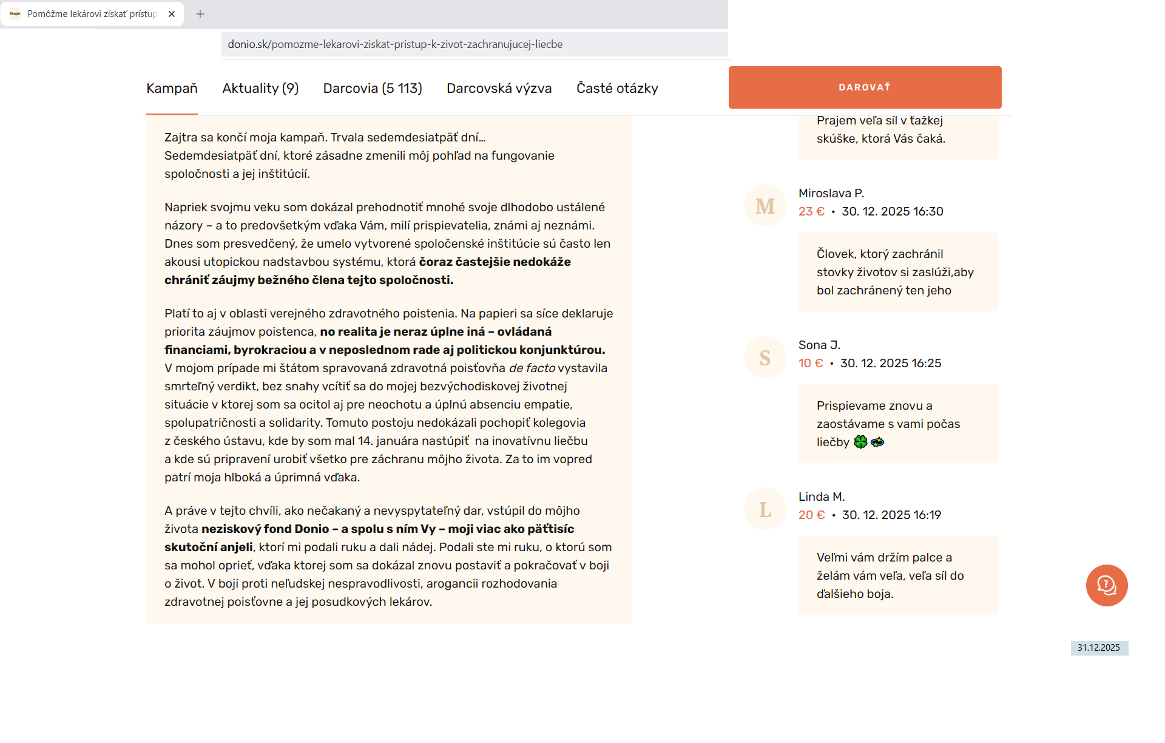This screenshot has width=1165, height=743.
Task: Click the Donio favicon in browser tab
Action: coord(15,14)
